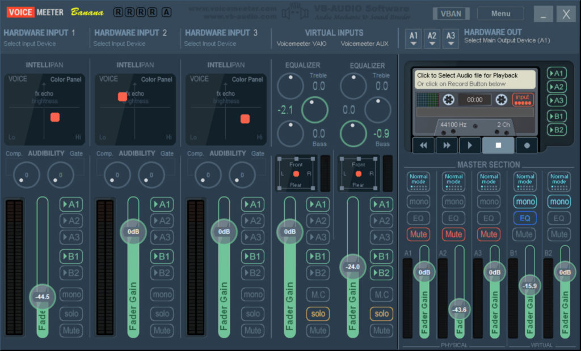
Task: Click the Hardware Input 1 fader knob at -44.5
Action: tap(43, 297)
